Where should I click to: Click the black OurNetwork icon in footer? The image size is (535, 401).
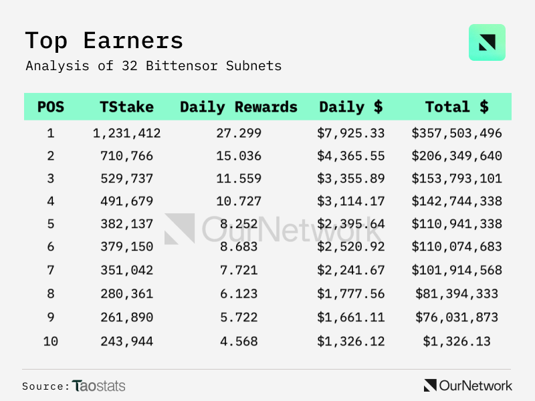click(430, 386)
